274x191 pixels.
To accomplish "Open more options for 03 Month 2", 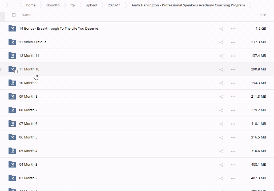I will (x=233, y=178).
